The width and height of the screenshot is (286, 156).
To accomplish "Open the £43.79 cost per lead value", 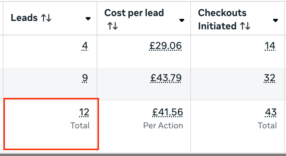I will [x=166, y=78].
